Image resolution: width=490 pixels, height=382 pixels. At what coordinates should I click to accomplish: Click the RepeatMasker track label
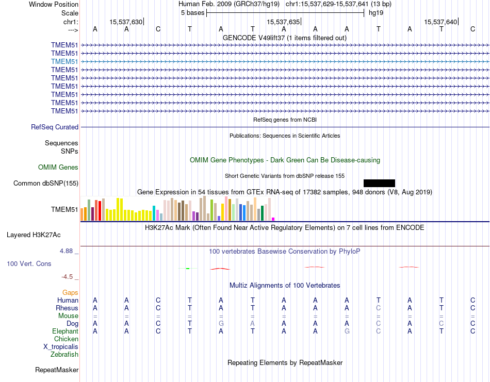point(57,370)
